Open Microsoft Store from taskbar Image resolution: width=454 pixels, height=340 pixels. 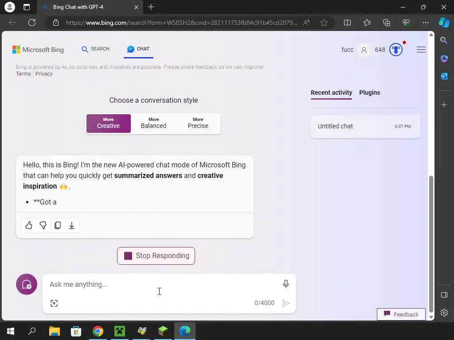[x=76, y=331]
